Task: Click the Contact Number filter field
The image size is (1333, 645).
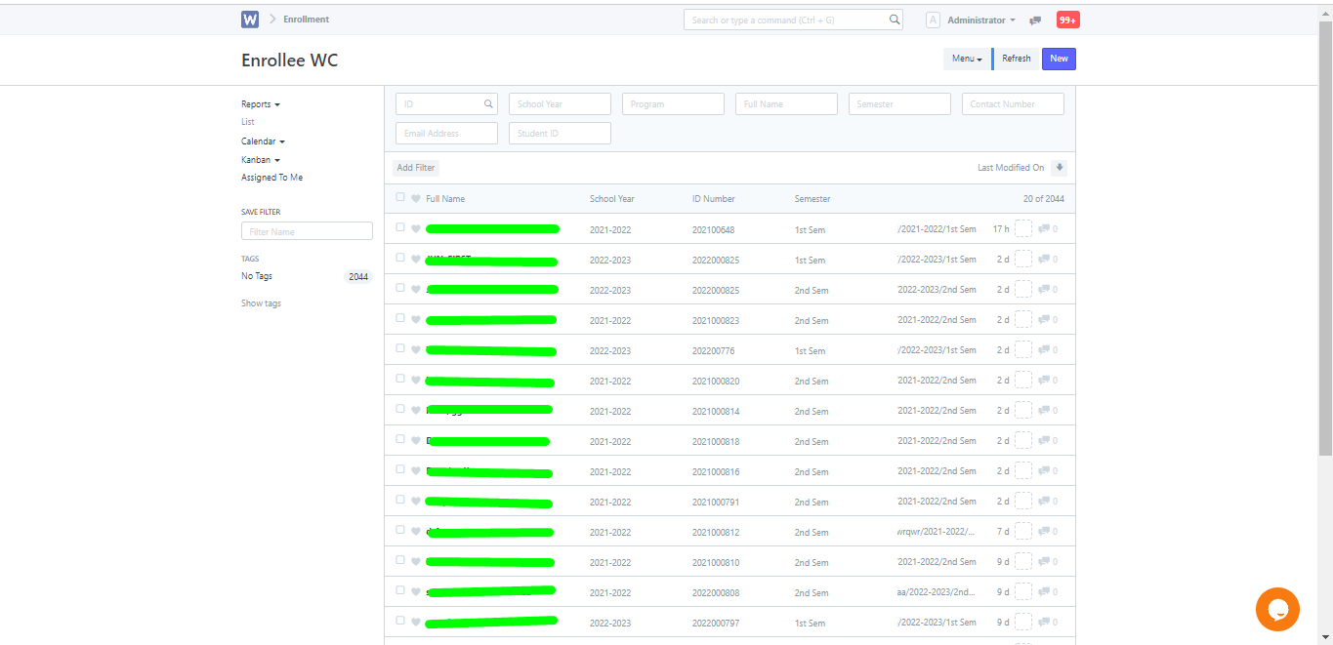Action: [1013, 104]
